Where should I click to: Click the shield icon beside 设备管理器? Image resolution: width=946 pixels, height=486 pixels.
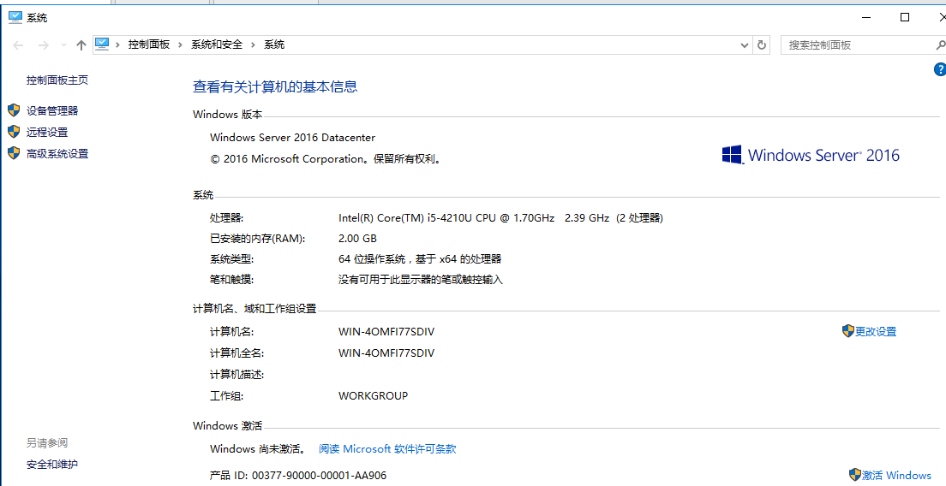[14, 110]
